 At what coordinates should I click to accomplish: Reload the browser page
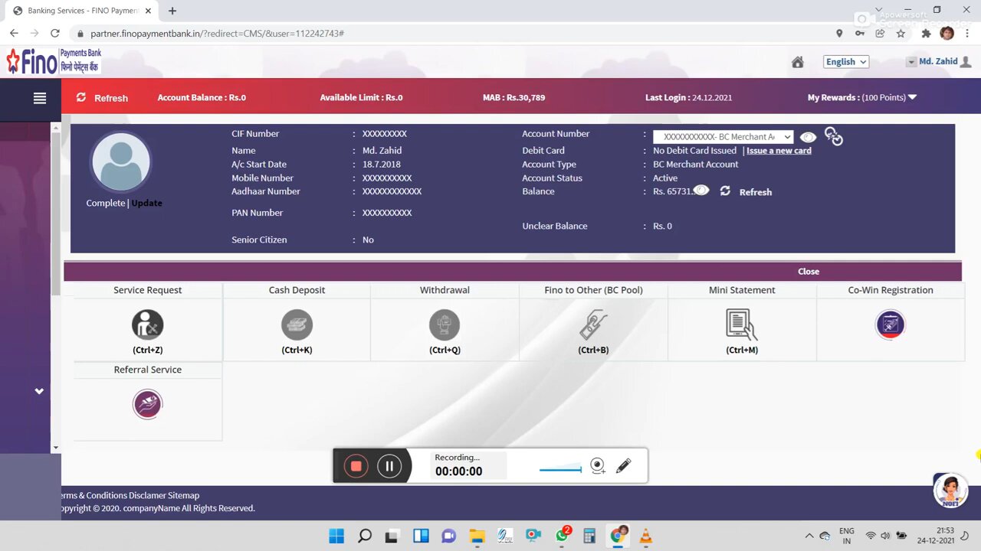[x=54, y=34]
